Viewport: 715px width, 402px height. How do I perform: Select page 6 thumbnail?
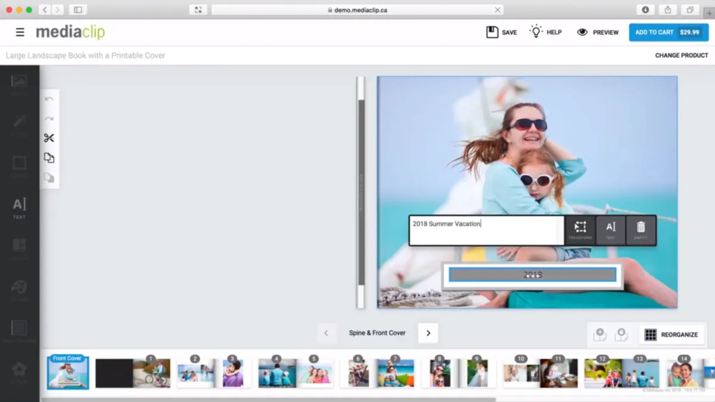pyautogui.click(x=358, y=373)
